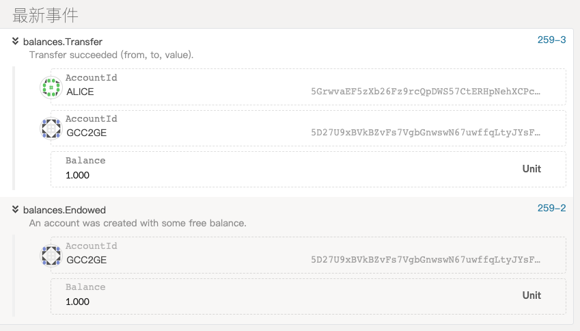Image resolution: width=580 pixels, height=331 pixels.
Task: Open block link 259-3
Action: [551, 40]
